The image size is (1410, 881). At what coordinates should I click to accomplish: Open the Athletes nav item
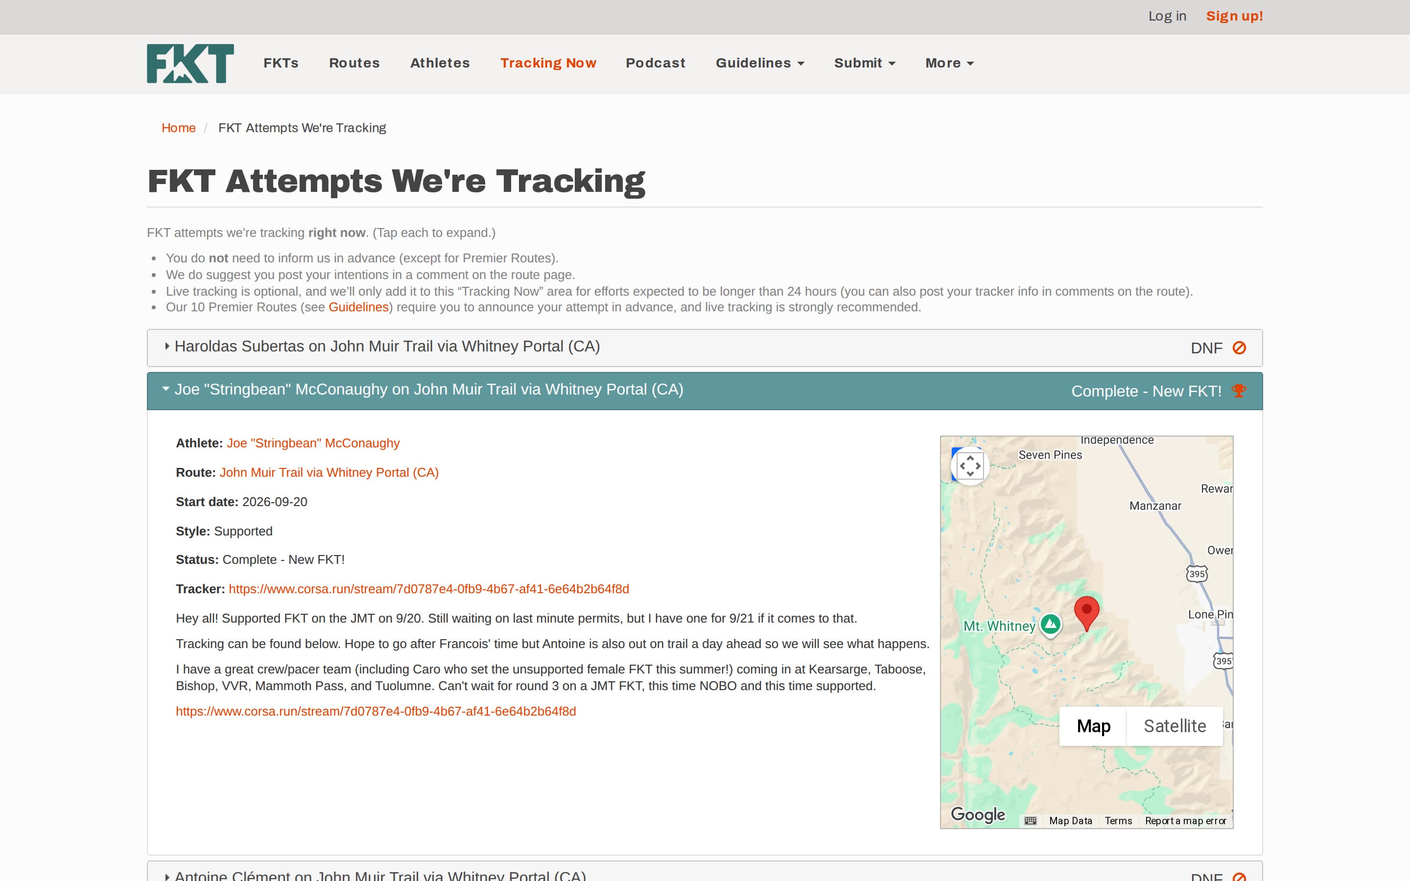click(x=440, y=63)
